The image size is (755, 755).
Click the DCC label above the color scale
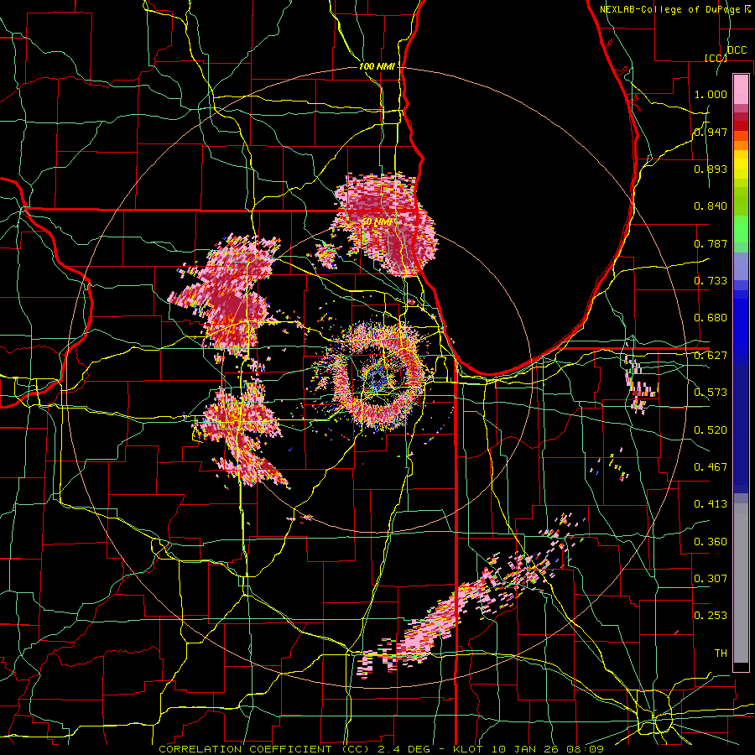737,50
